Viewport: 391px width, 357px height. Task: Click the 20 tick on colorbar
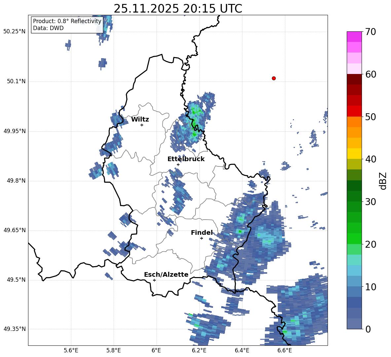click(x=371, y=244)
